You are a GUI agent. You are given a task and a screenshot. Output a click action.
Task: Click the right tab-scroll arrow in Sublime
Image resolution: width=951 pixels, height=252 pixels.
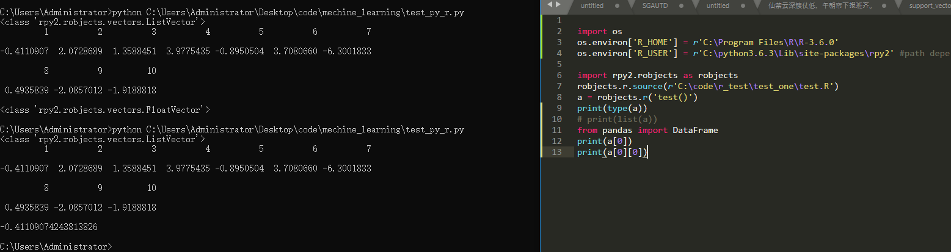(x=558, y=5)
